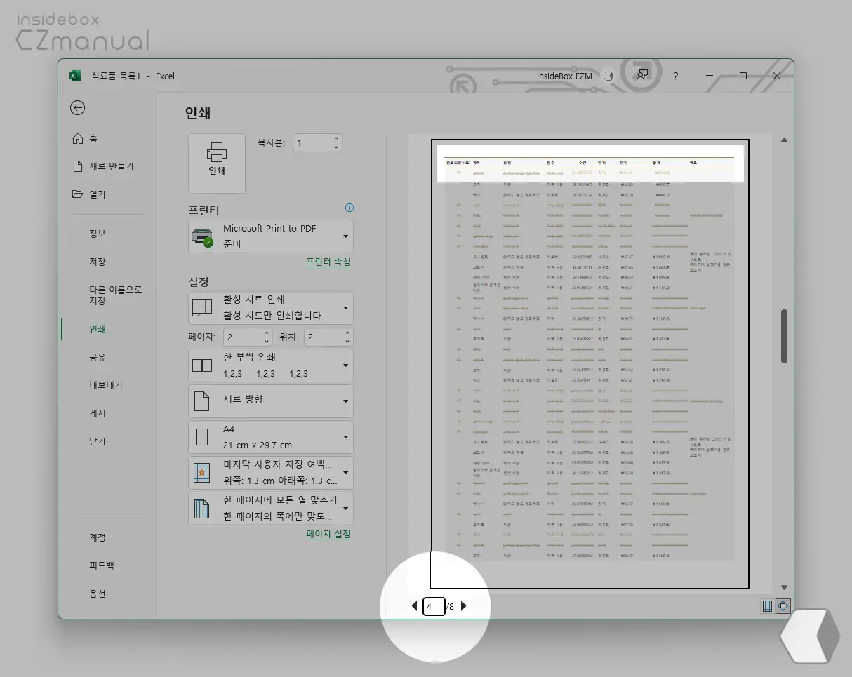Click printer info icon beside 프린터

click(350, 208)
